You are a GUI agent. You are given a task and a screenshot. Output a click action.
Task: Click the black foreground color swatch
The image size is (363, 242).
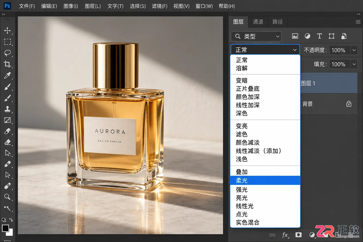[x=5, y=228]
